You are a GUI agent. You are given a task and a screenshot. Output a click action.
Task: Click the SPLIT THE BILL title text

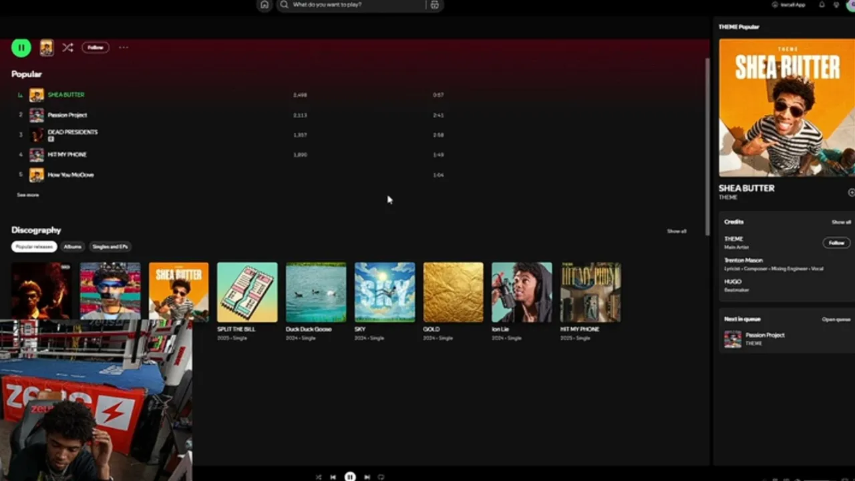[237, 329]
